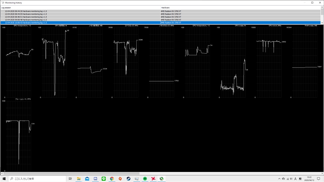Open Discord from the taskbar
The height and width of the screenshot is (182, 324).
95,179
